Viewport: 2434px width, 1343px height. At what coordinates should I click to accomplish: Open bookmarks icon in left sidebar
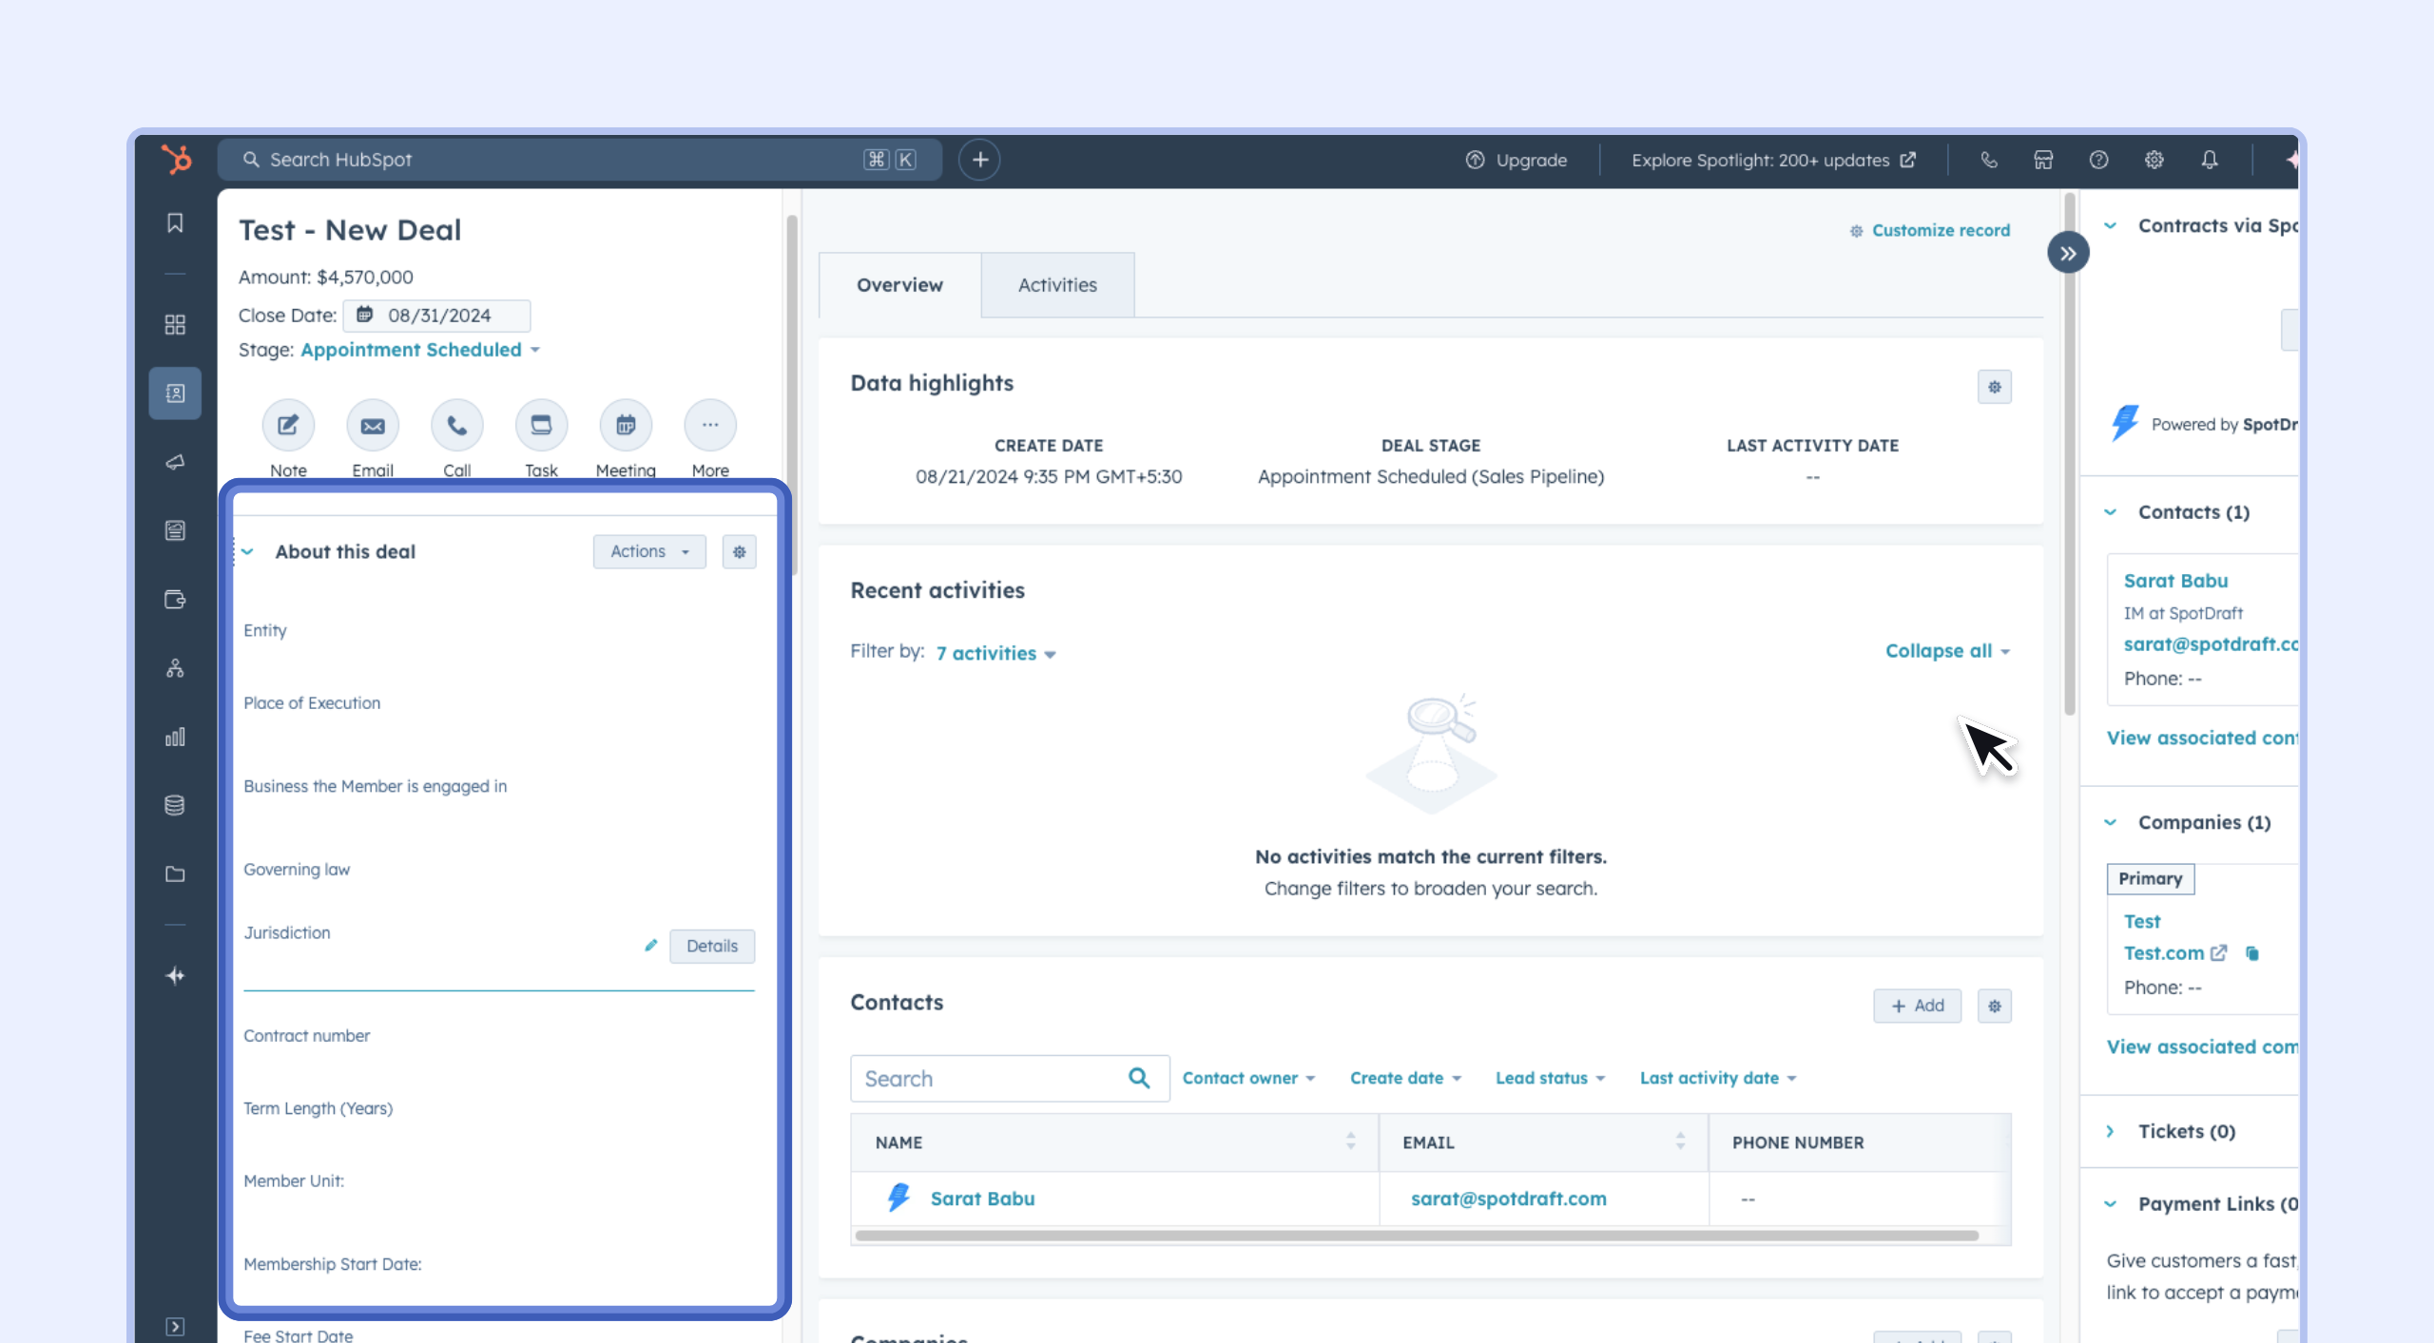pyautogui.click(x=175, y=223)
